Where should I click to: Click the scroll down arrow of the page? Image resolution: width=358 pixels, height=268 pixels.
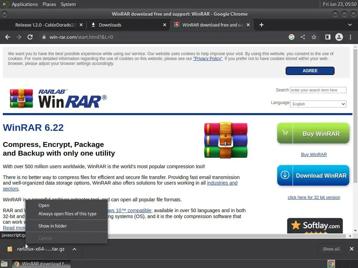point(355,231)
